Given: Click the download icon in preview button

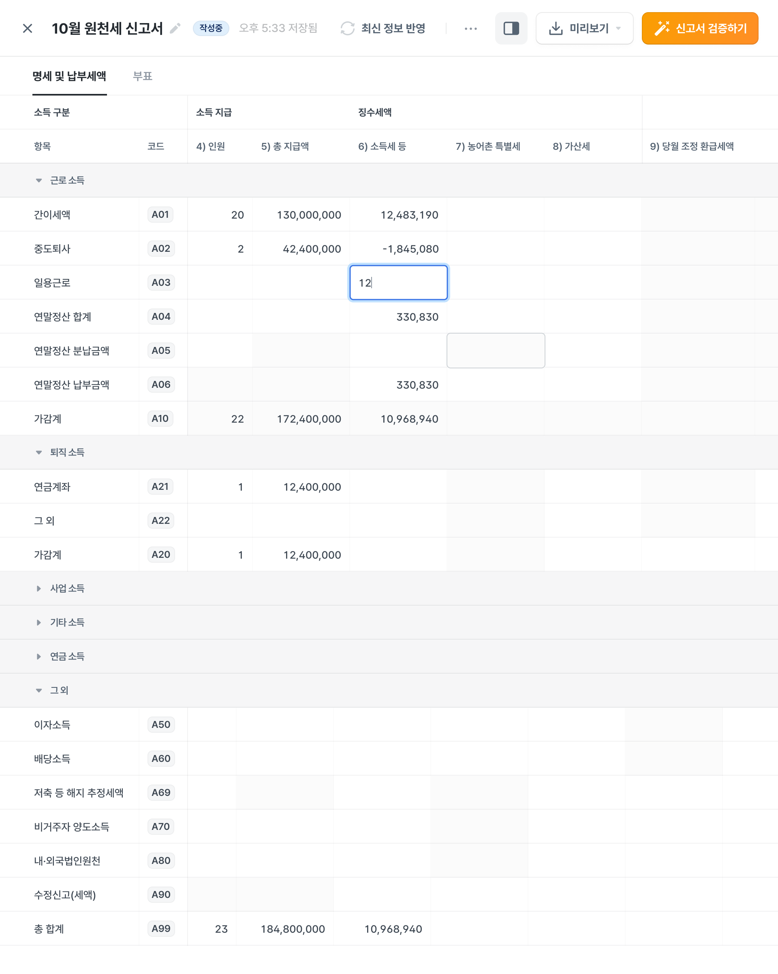Looking at the screenshot, I should click(555, 28).
